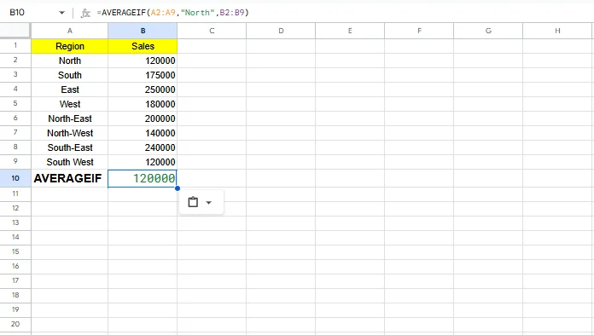
Task: Open the Name box dropdown arrow
Action: 61,13
